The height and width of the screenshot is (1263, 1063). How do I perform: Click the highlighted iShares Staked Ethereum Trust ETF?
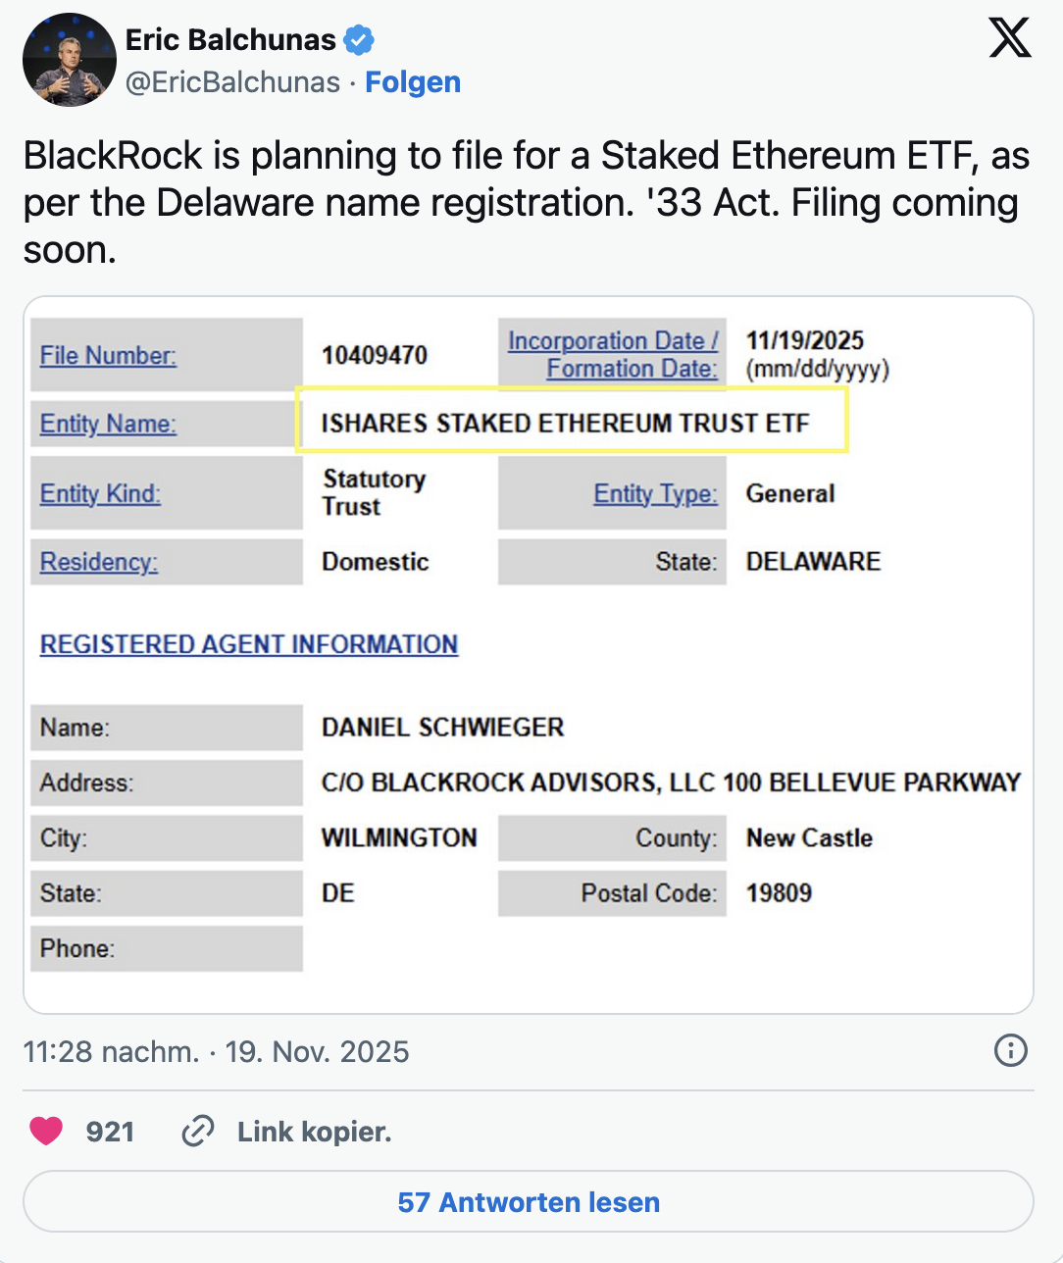(566, 424)
